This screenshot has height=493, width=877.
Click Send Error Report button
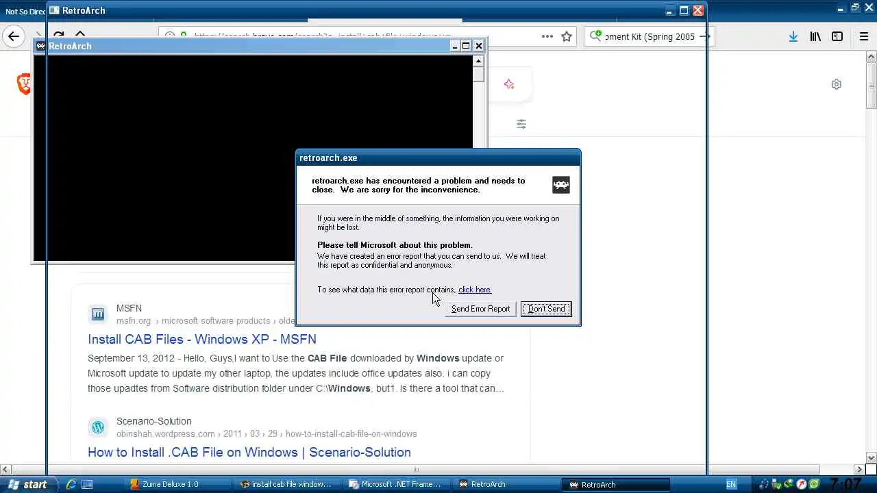(x=480, y=309)
